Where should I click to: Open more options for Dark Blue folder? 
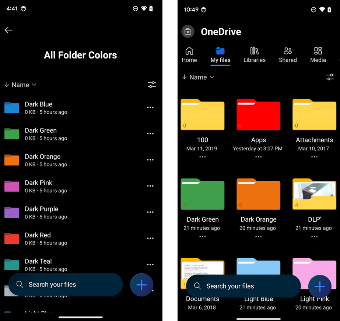pos(150,107)
